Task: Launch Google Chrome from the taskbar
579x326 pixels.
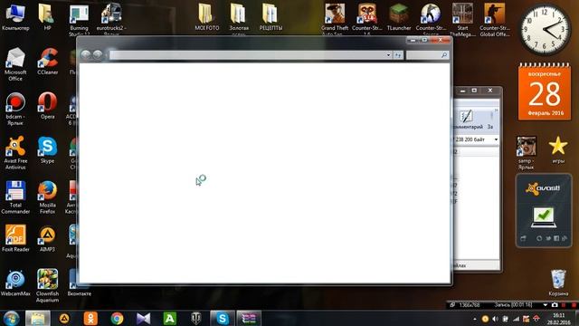Action: pos(117,318)
